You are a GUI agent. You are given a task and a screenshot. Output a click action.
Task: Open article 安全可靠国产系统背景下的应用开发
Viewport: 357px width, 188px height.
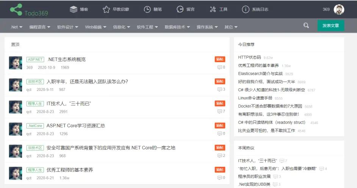(111, 148)
